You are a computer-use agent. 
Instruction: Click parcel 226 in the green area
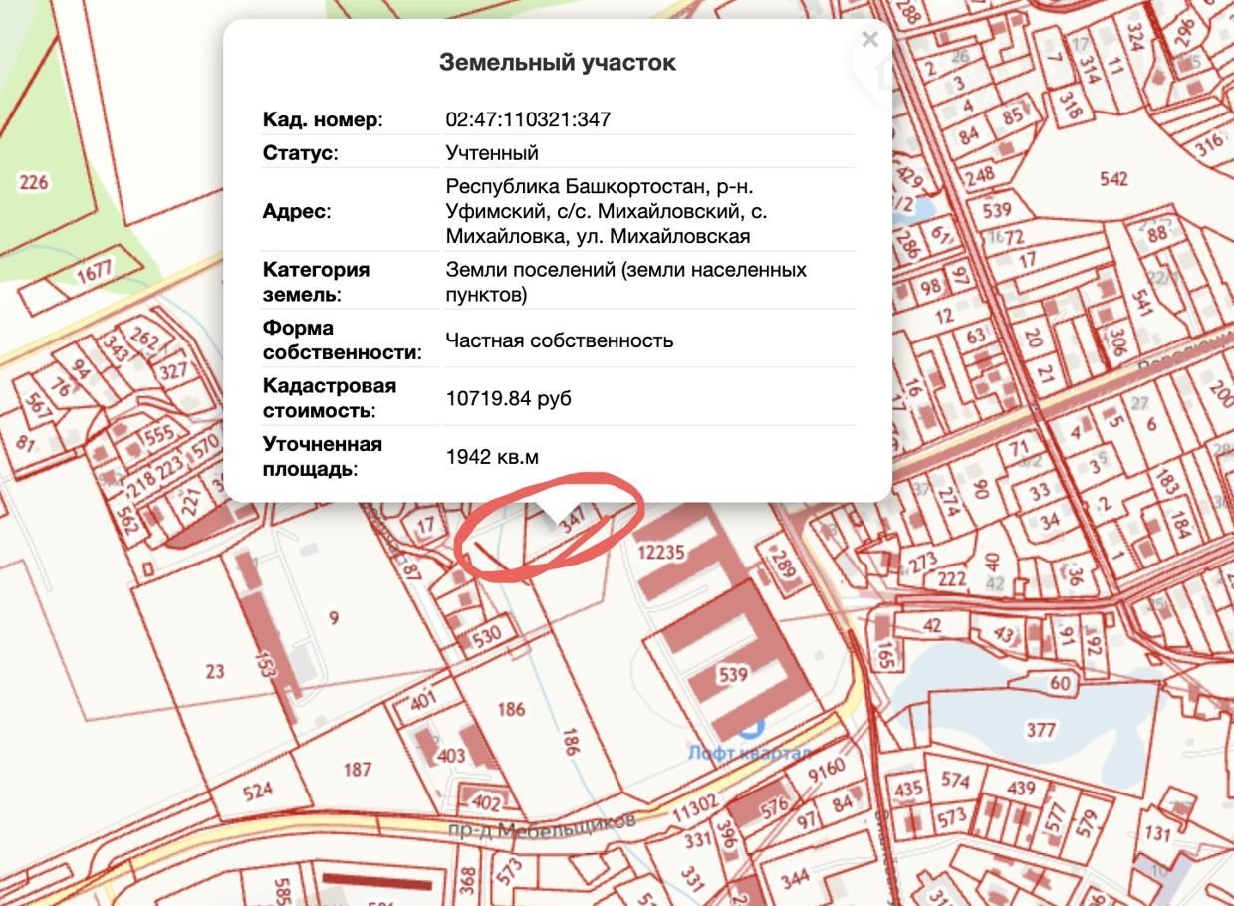34,182
